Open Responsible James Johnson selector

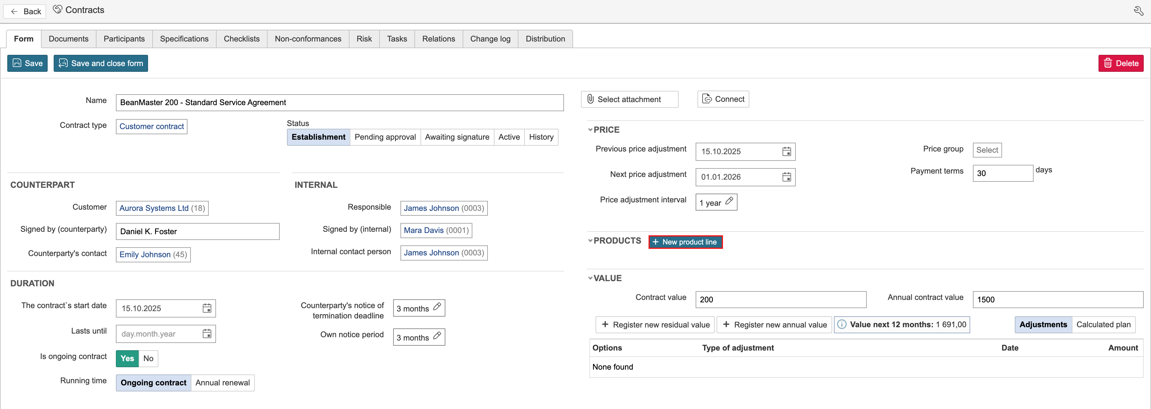point(444,208)
